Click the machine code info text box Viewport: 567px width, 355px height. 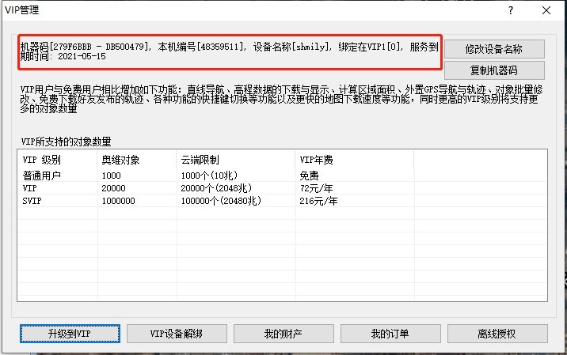(x=230, y=51)
